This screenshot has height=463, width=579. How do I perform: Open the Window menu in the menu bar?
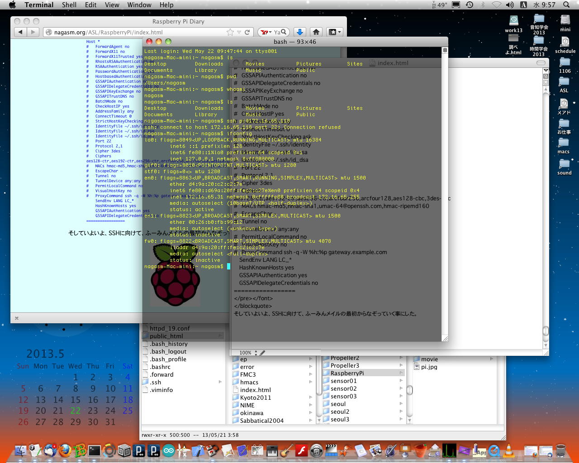point(139,5)
